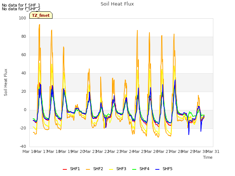Image resolution: width=235 pixels, height=176 pixels.
Task: Click the SHF5 legend entry
Action: (164, 169)
